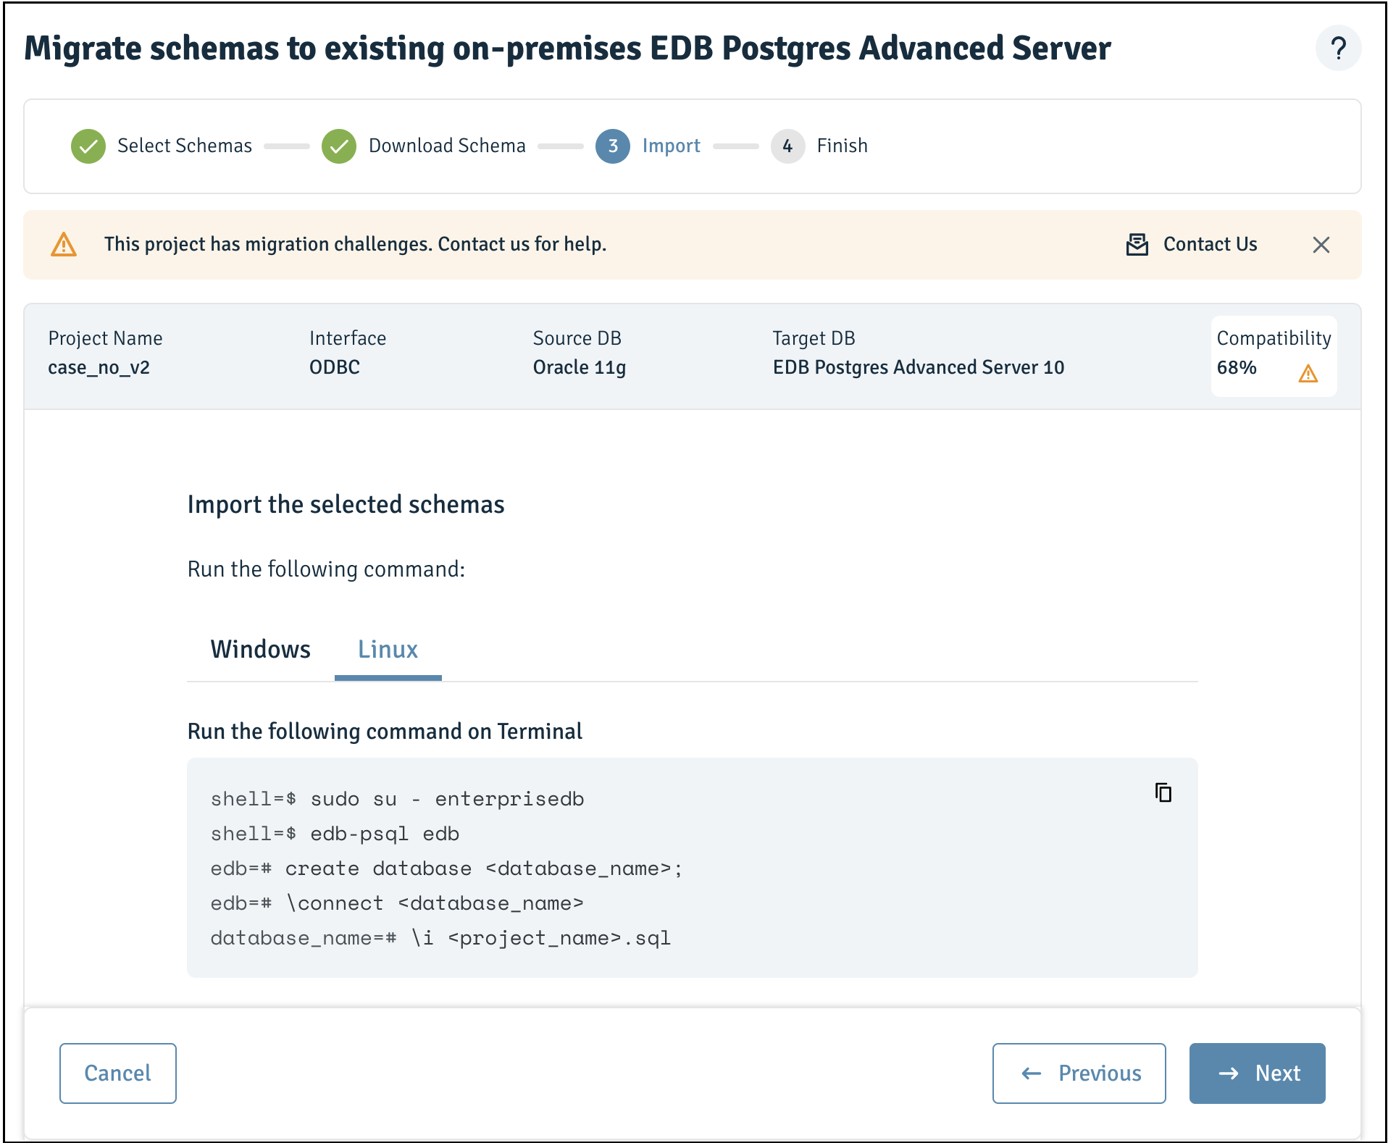Viewport: 1388px width, 1143px height.
Task: Click the Select Schemas green checkmark step
Action: [88, 146]
